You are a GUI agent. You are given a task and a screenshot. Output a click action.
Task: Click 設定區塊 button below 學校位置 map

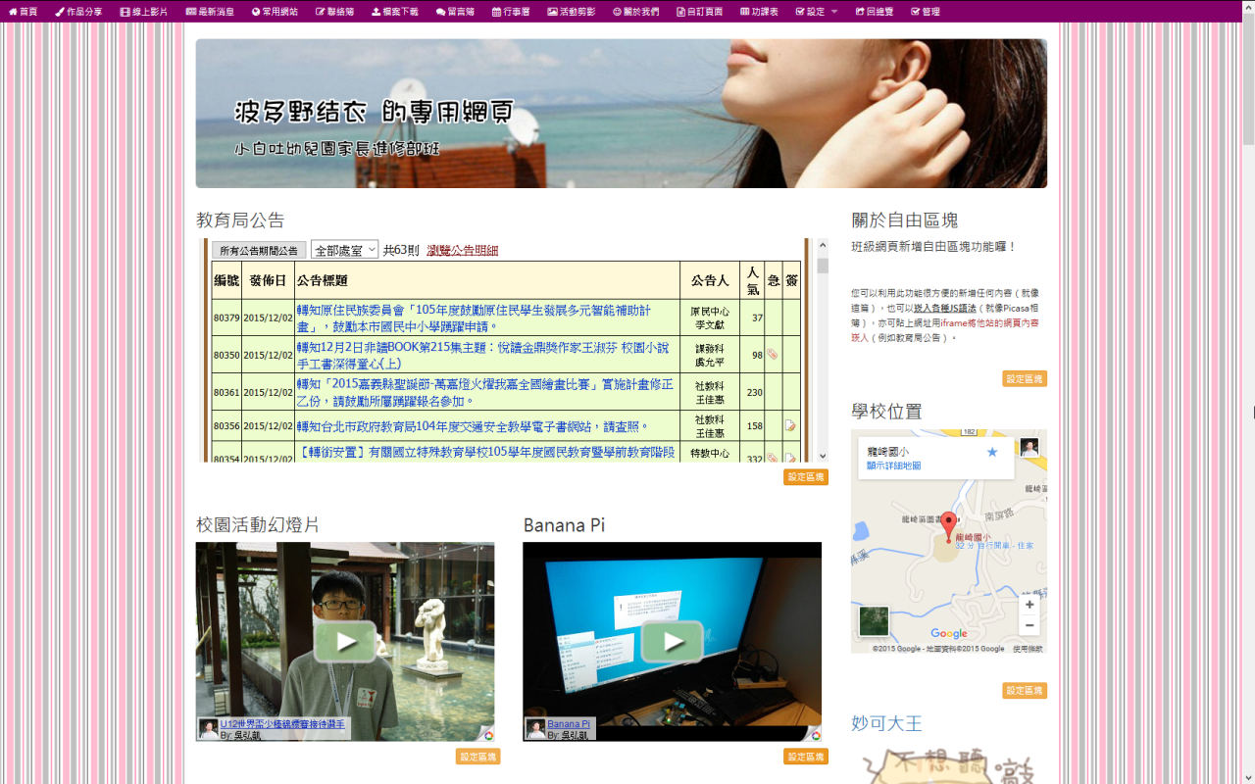(1024, 691)
